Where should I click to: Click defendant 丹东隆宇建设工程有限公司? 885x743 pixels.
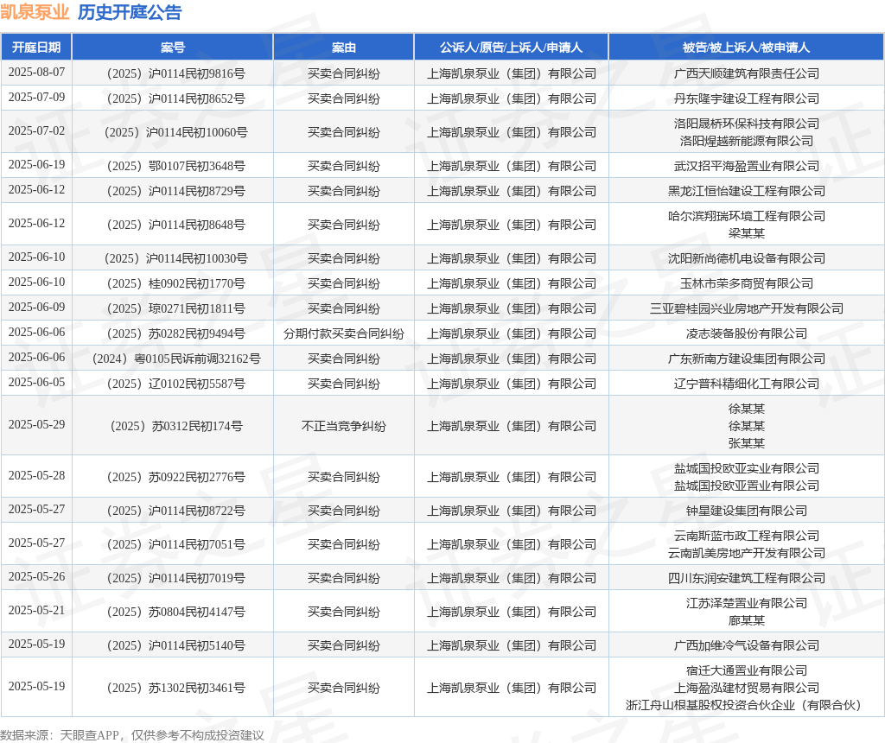pos(746,98)
